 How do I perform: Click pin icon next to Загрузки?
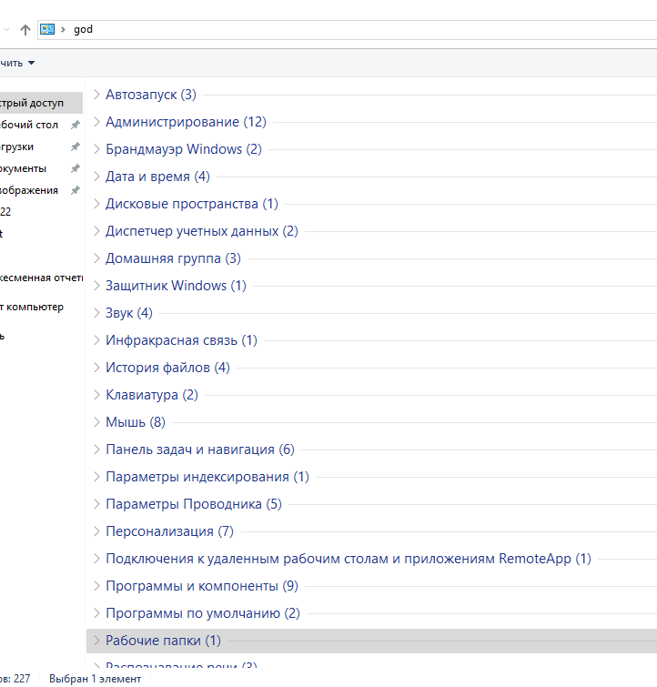(x=76, y=146)
